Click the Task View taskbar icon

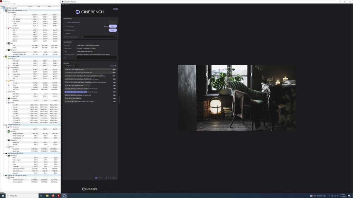41,195
